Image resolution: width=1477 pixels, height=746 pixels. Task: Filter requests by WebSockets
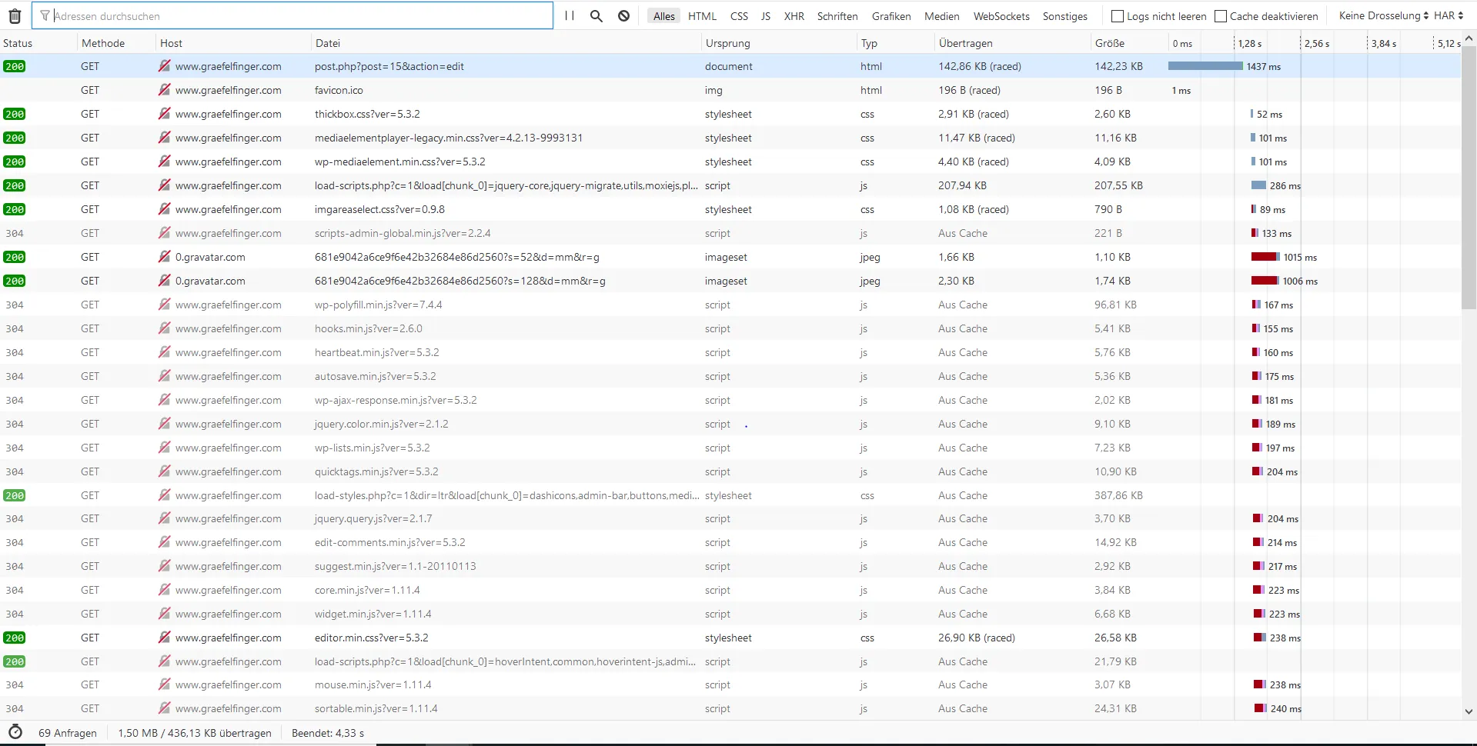[1001, 16]
